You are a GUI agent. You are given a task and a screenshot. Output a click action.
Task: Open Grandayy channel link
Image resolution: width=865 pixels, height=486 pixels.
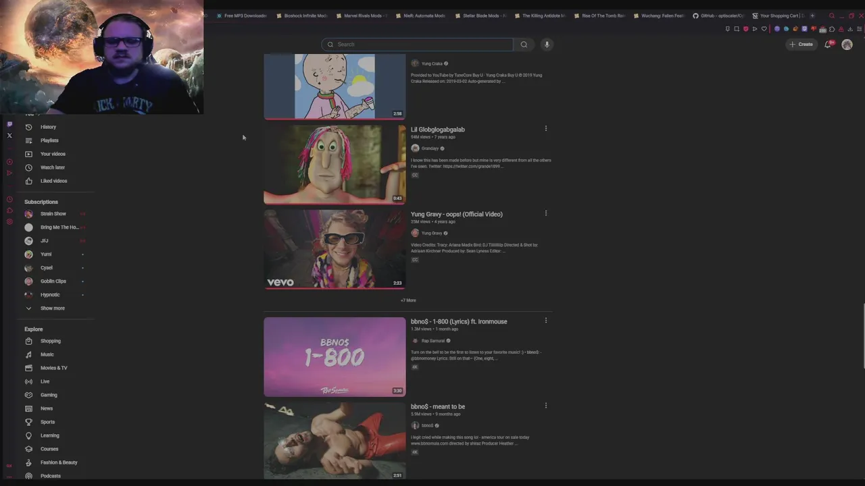point(430,148)
